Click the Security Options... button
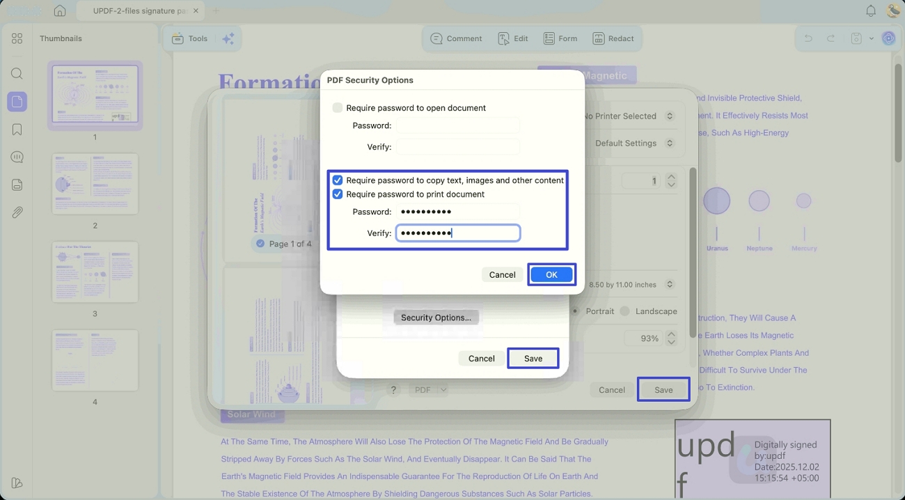 point(436,318)
